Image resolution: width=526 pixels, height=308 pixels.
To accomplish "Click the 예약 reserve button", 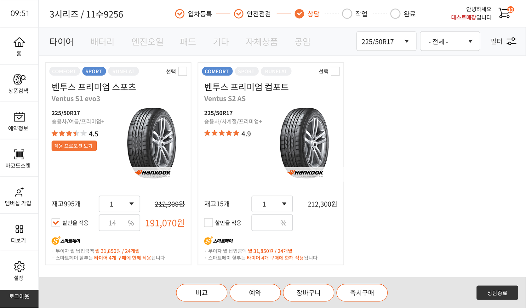I will [x=255, y=293].
